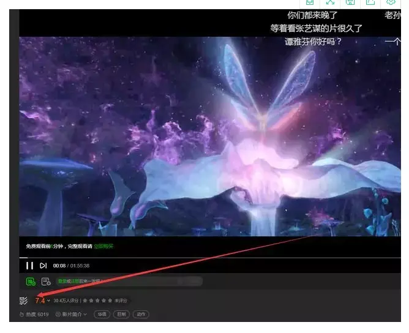Click the film title 影
Viewport: 409px width, 333px height.
click(x=23, y=301)
